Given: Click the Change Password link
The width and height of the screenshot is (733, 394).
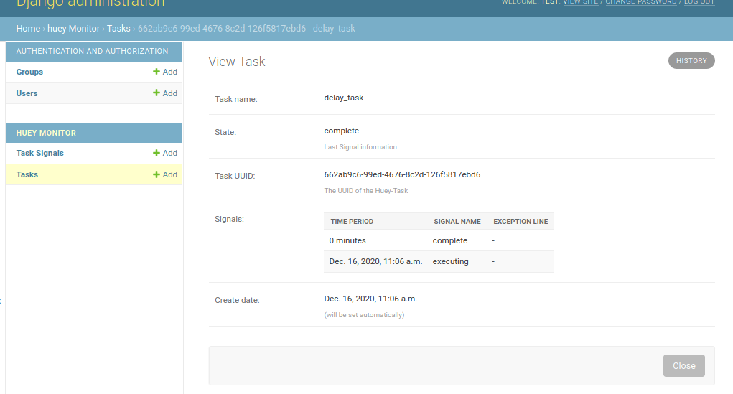Looking at the screenshot, I should point(641,2).
